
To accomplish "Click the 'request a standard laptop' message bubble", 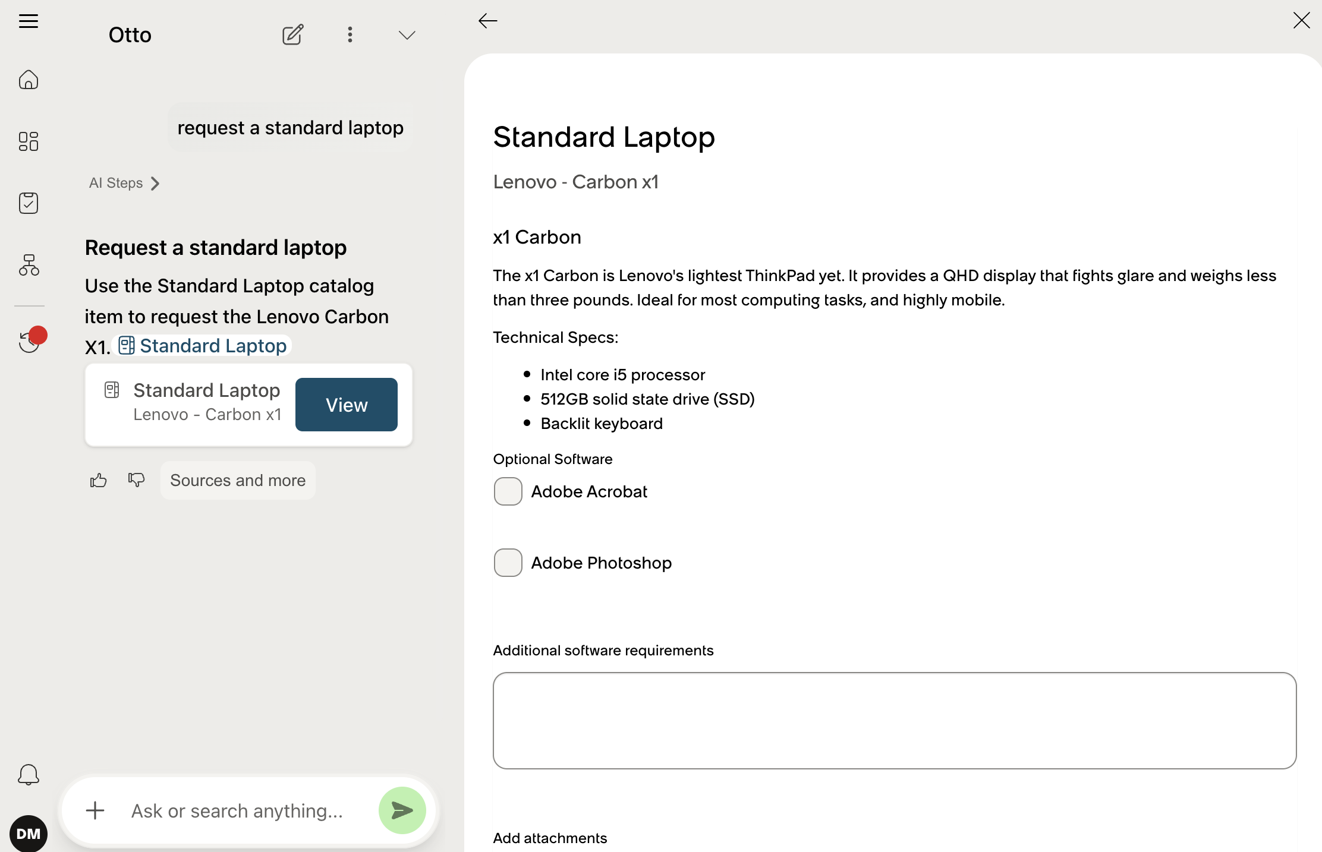I will point(290,128).
